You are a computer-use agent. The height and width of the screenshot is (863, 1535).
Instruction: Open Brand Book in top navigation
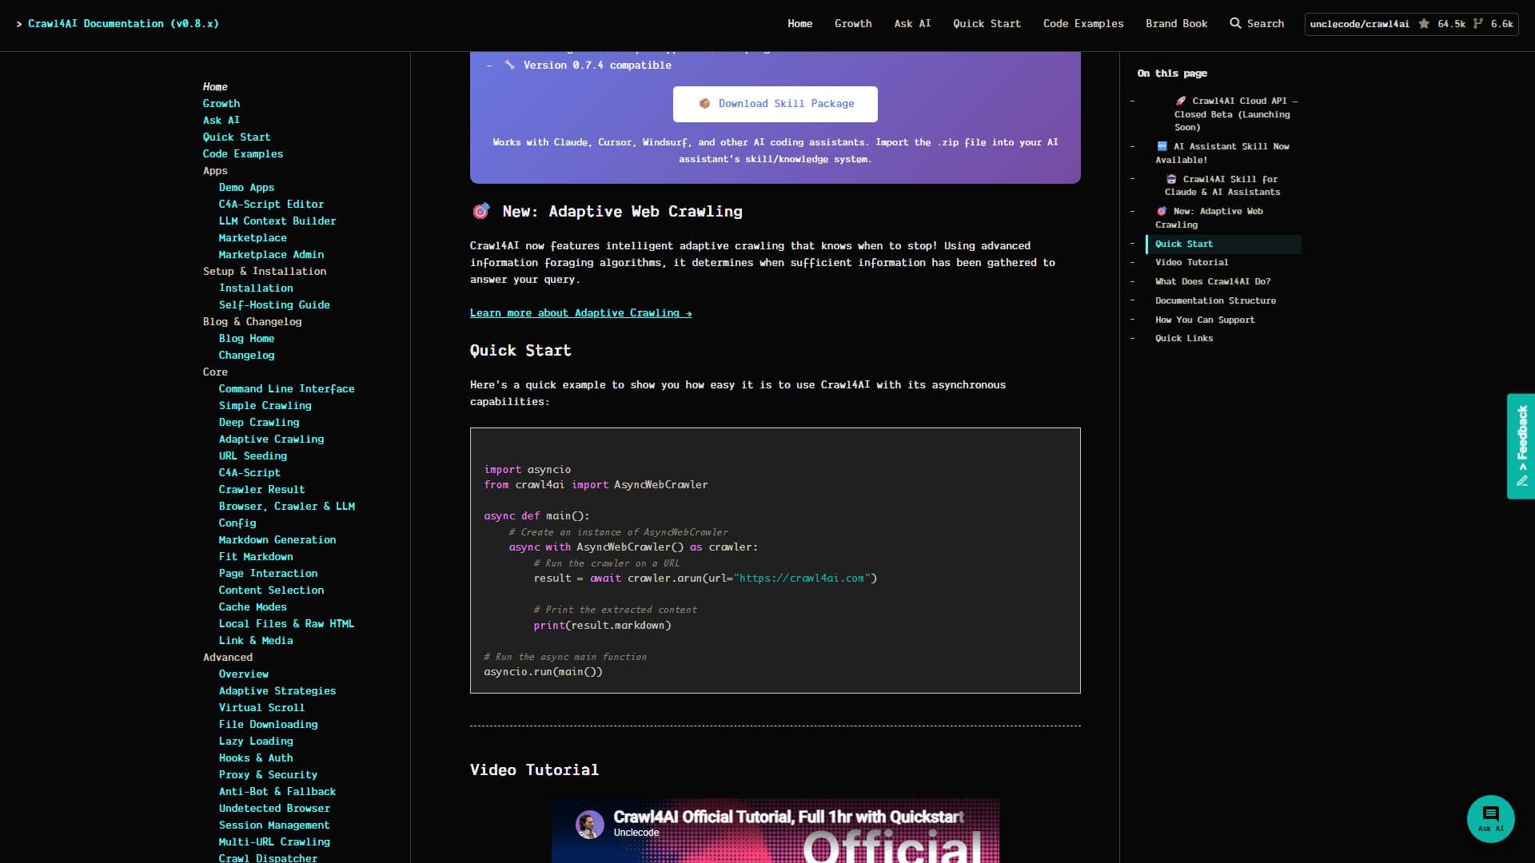tap(1176, 24)
